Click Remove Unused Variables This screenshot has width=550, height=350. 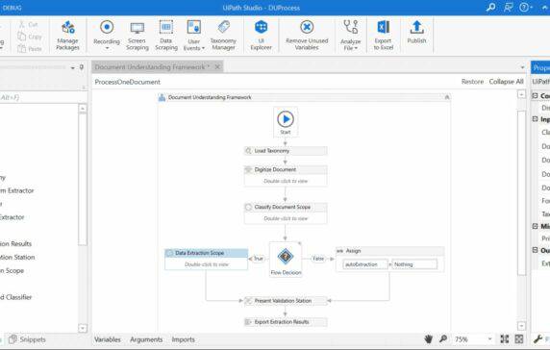pyautogui.click(x=307, y=35)
